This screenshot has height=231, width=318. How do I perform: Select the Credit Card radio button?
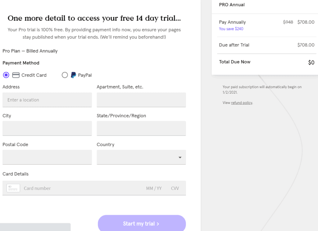(x=6, y=75)
